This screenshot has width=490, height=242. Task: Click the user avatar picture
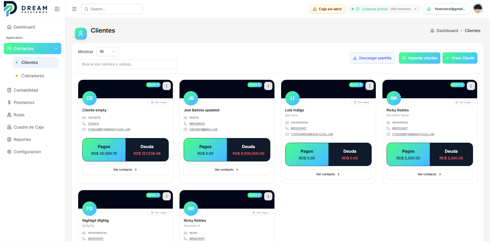(x=478, y=9)
